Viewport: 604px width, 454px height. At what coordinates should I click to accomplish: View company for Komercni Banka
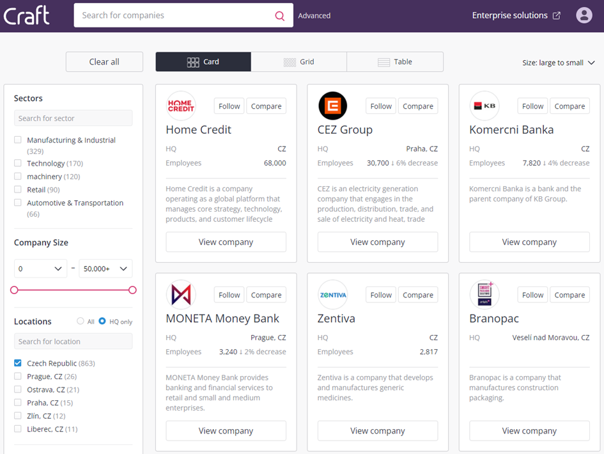point(530,242)
